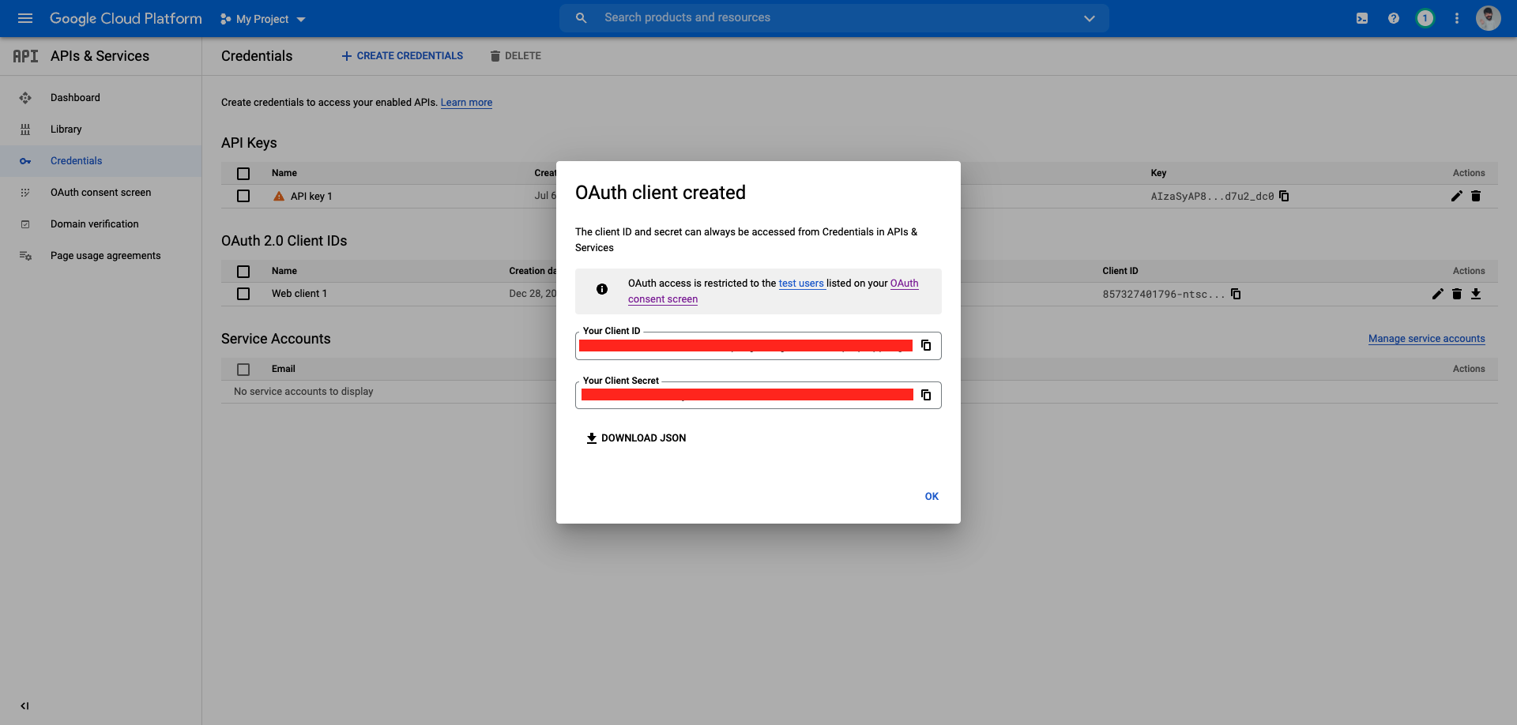
Task: Select the Web client 1 checkbox
Action: pos(243,294)
